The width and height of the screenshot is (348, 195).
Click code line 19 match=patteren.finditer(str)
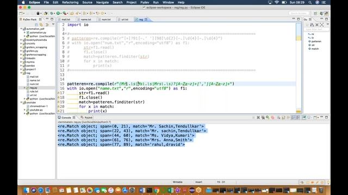pos(111,102)
